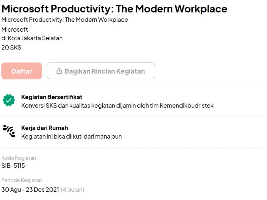Click the Daftar button

pos(22,71)
